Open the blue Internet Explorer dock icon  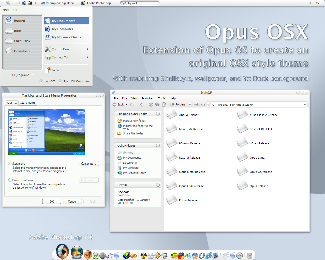pos(209,255)
